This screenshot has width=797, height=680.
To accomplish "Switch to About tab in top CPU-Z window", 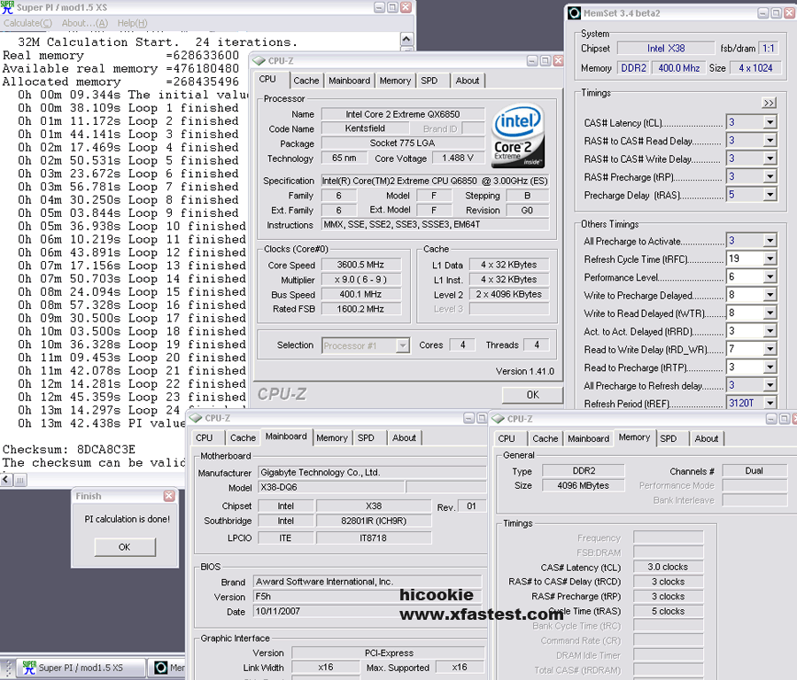I will (467, 81).
